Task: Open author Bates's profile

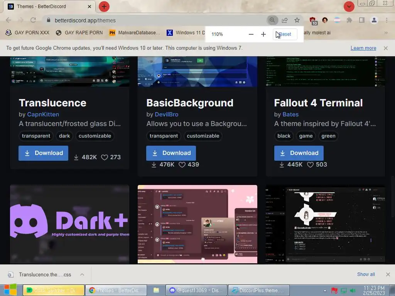Action: pyautogui.click(x=290, y=114)
